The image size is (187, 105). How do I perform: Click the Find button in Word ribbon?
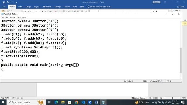click(175, 11)
